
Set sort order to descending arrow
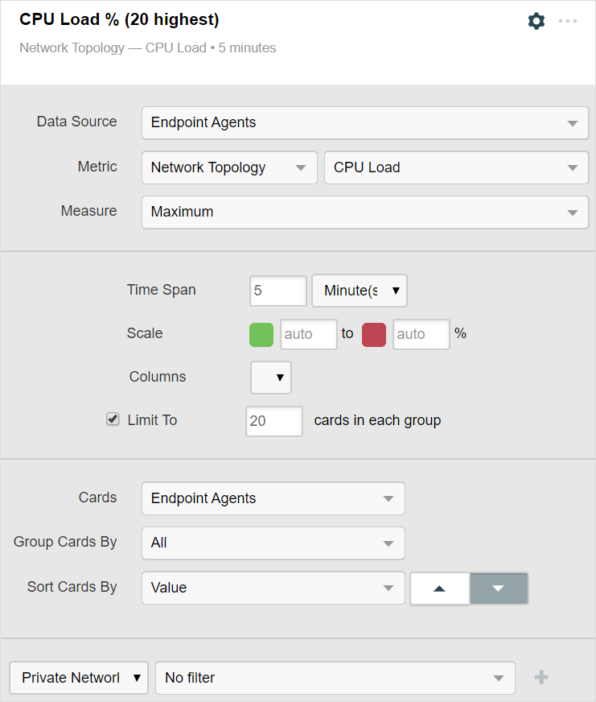click(499, 588)
